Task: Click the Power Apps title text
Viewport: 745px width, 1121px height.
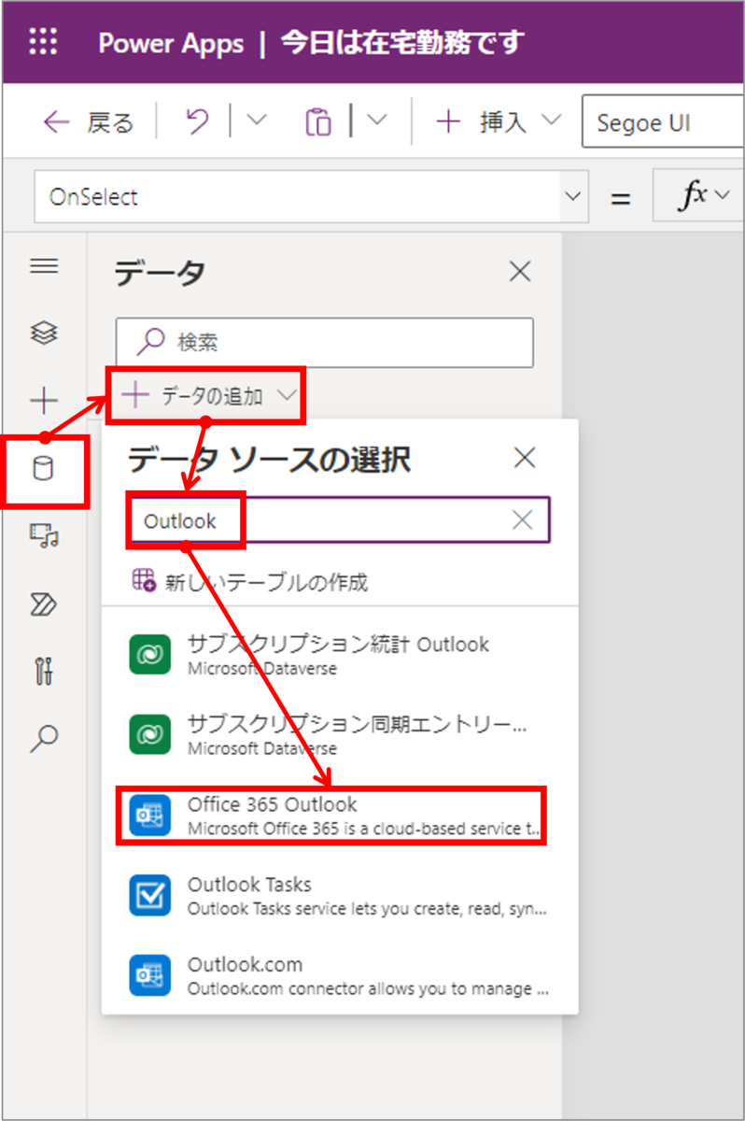Action: click(171, 43)
